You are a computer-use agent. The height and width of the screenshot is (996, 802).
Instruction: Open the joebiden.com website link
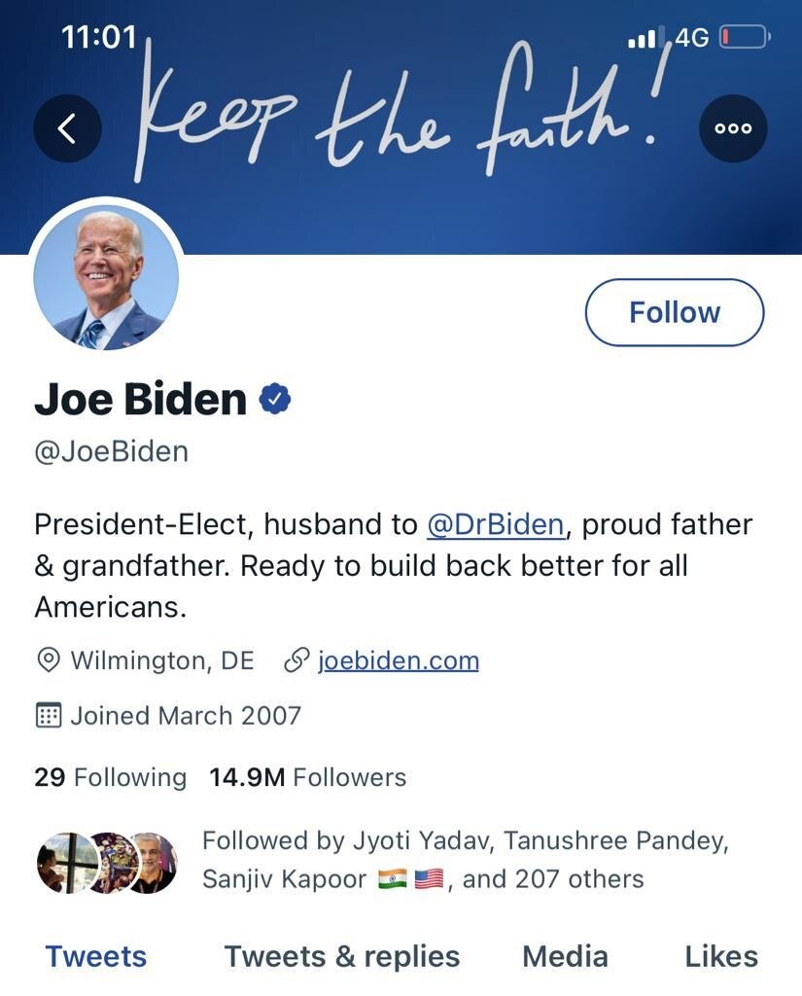(399, 661)
